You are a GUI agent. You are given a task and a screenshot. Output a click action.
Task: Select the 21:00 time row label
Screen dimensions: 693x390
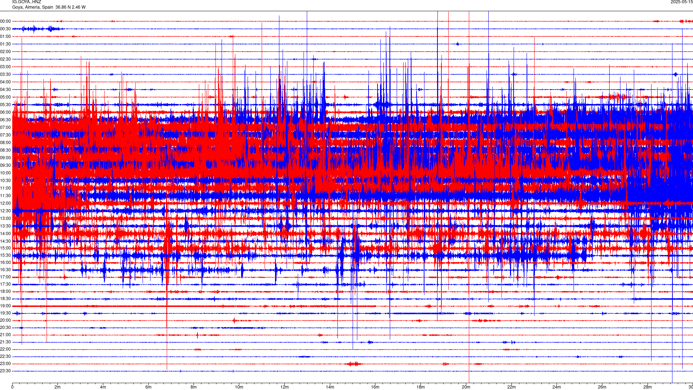pos(5,335)
